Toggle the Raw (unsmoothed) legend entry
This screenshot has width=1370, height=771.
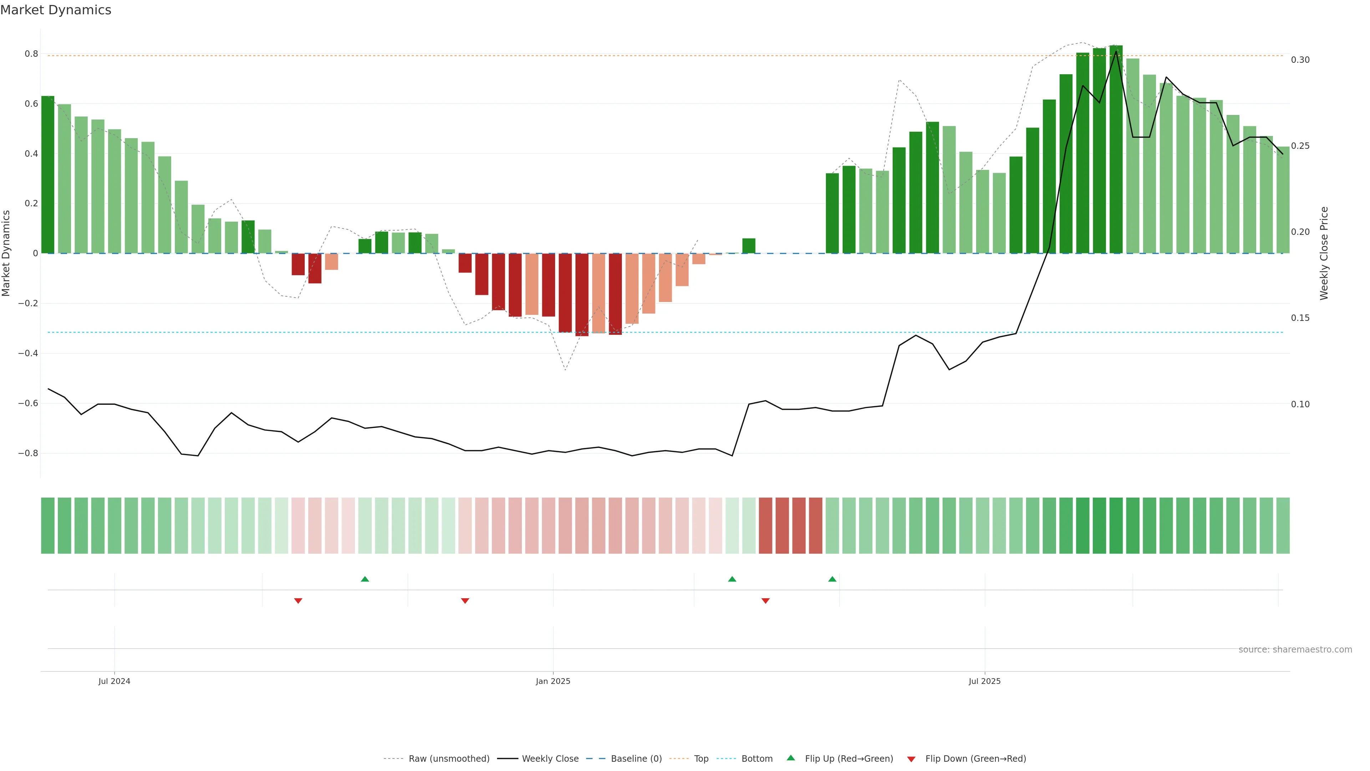(448, 759)
